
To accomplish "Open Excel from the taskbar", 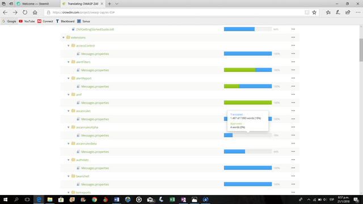I will pos(172,199).
